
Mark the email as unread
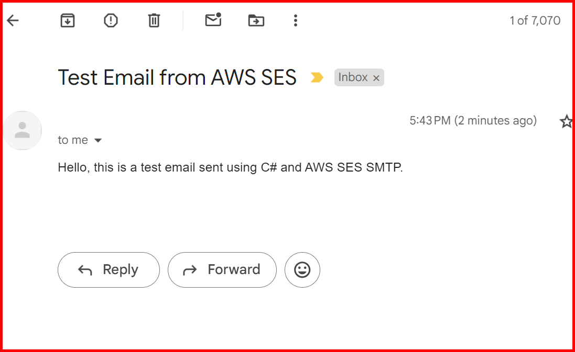[213, 20]
